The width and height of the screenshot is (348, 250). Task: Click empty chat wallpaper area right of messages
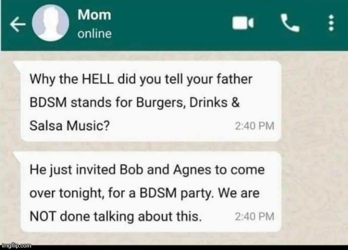click(x=315, y=146)
